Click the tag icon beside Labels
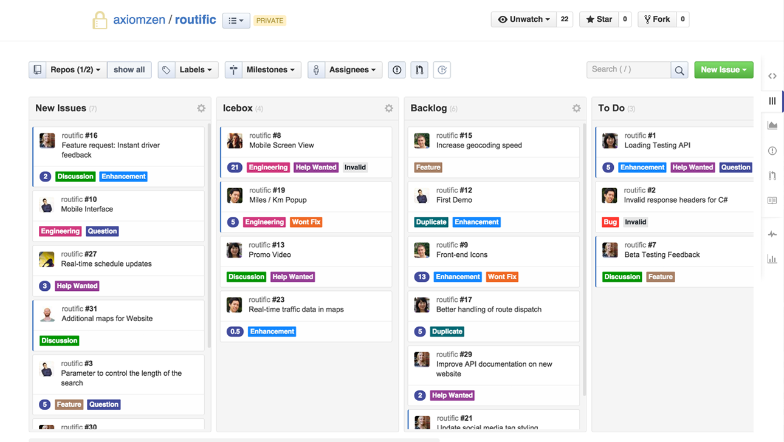This screenshot has height=442, width=784. [166, 70]
